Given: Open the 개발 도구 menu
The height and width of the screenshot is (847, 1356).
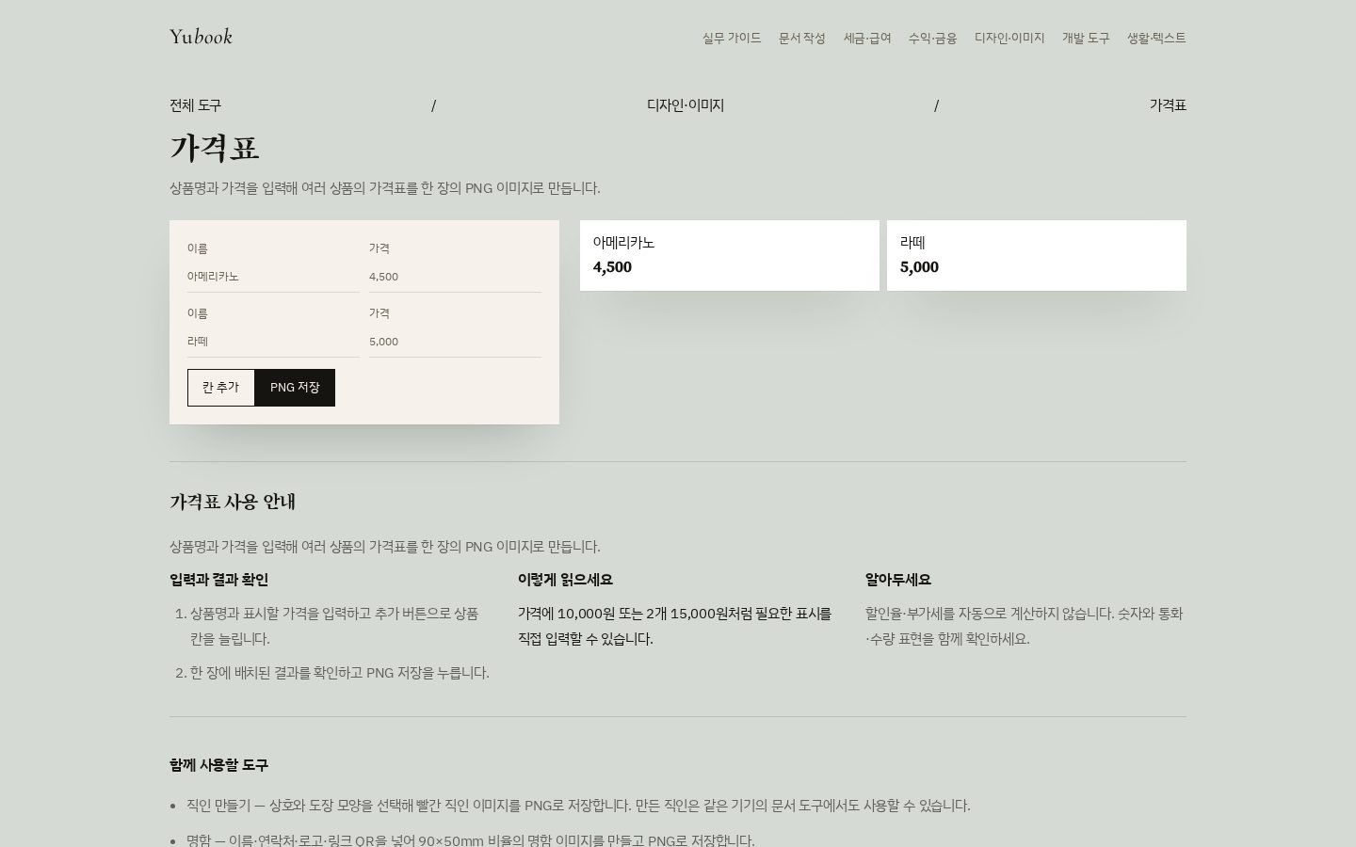Looking at the screenshot, I should (x=1086, y=38).
